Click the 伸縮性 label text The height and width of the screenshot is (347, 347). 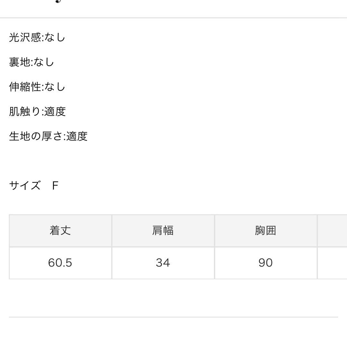(25, 87)
